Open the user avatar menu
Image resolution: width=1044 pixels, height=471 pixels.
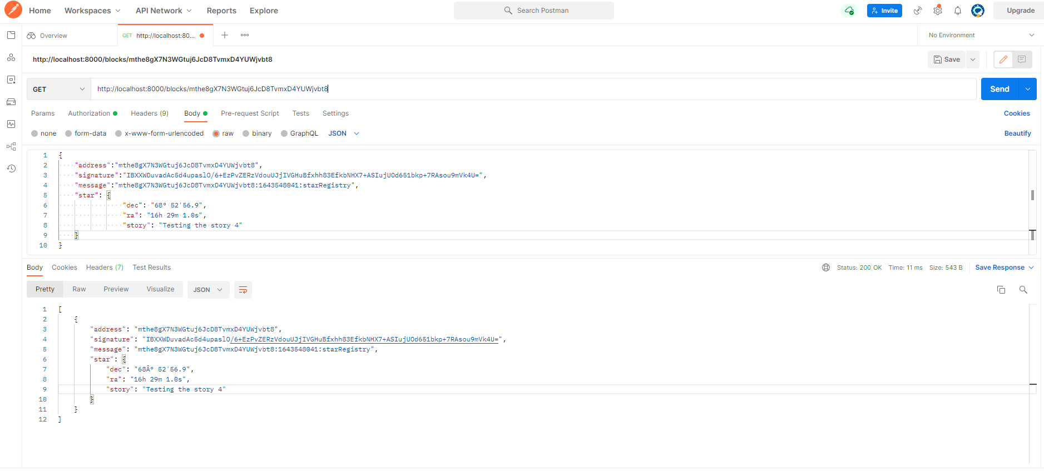coord(978,11)
